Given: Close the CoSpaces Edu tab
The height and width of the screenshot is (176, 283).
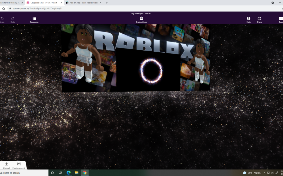Looking at the screenshot, I should (x=61, y=3).
